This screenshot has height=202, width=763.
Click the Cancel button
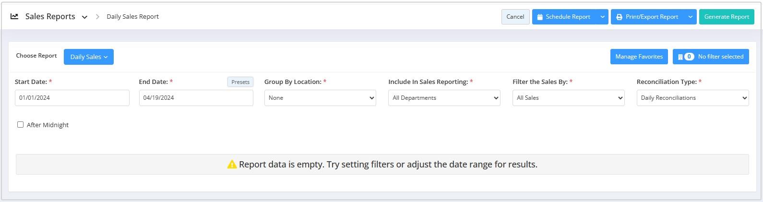click(515, 17)
